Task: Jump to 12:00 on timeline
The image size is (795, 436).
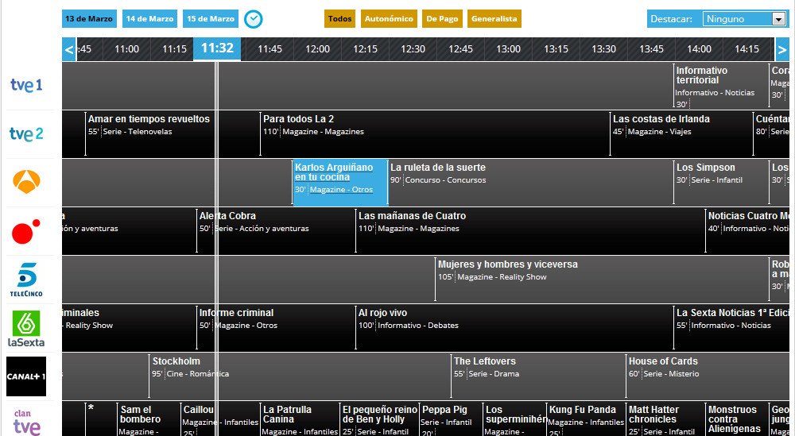Action: [x=317, y=49]
